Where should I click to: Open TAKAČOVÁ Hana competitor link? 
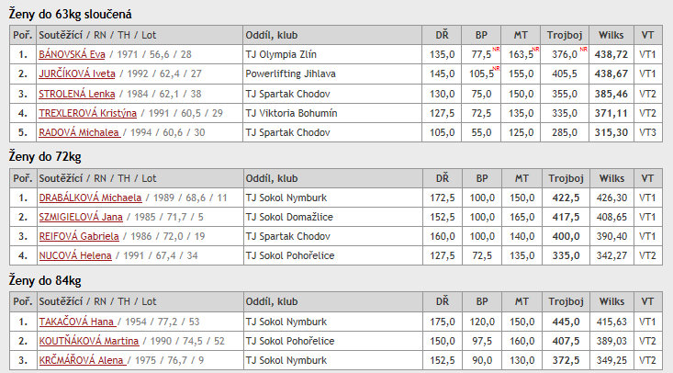click(76, 322)
